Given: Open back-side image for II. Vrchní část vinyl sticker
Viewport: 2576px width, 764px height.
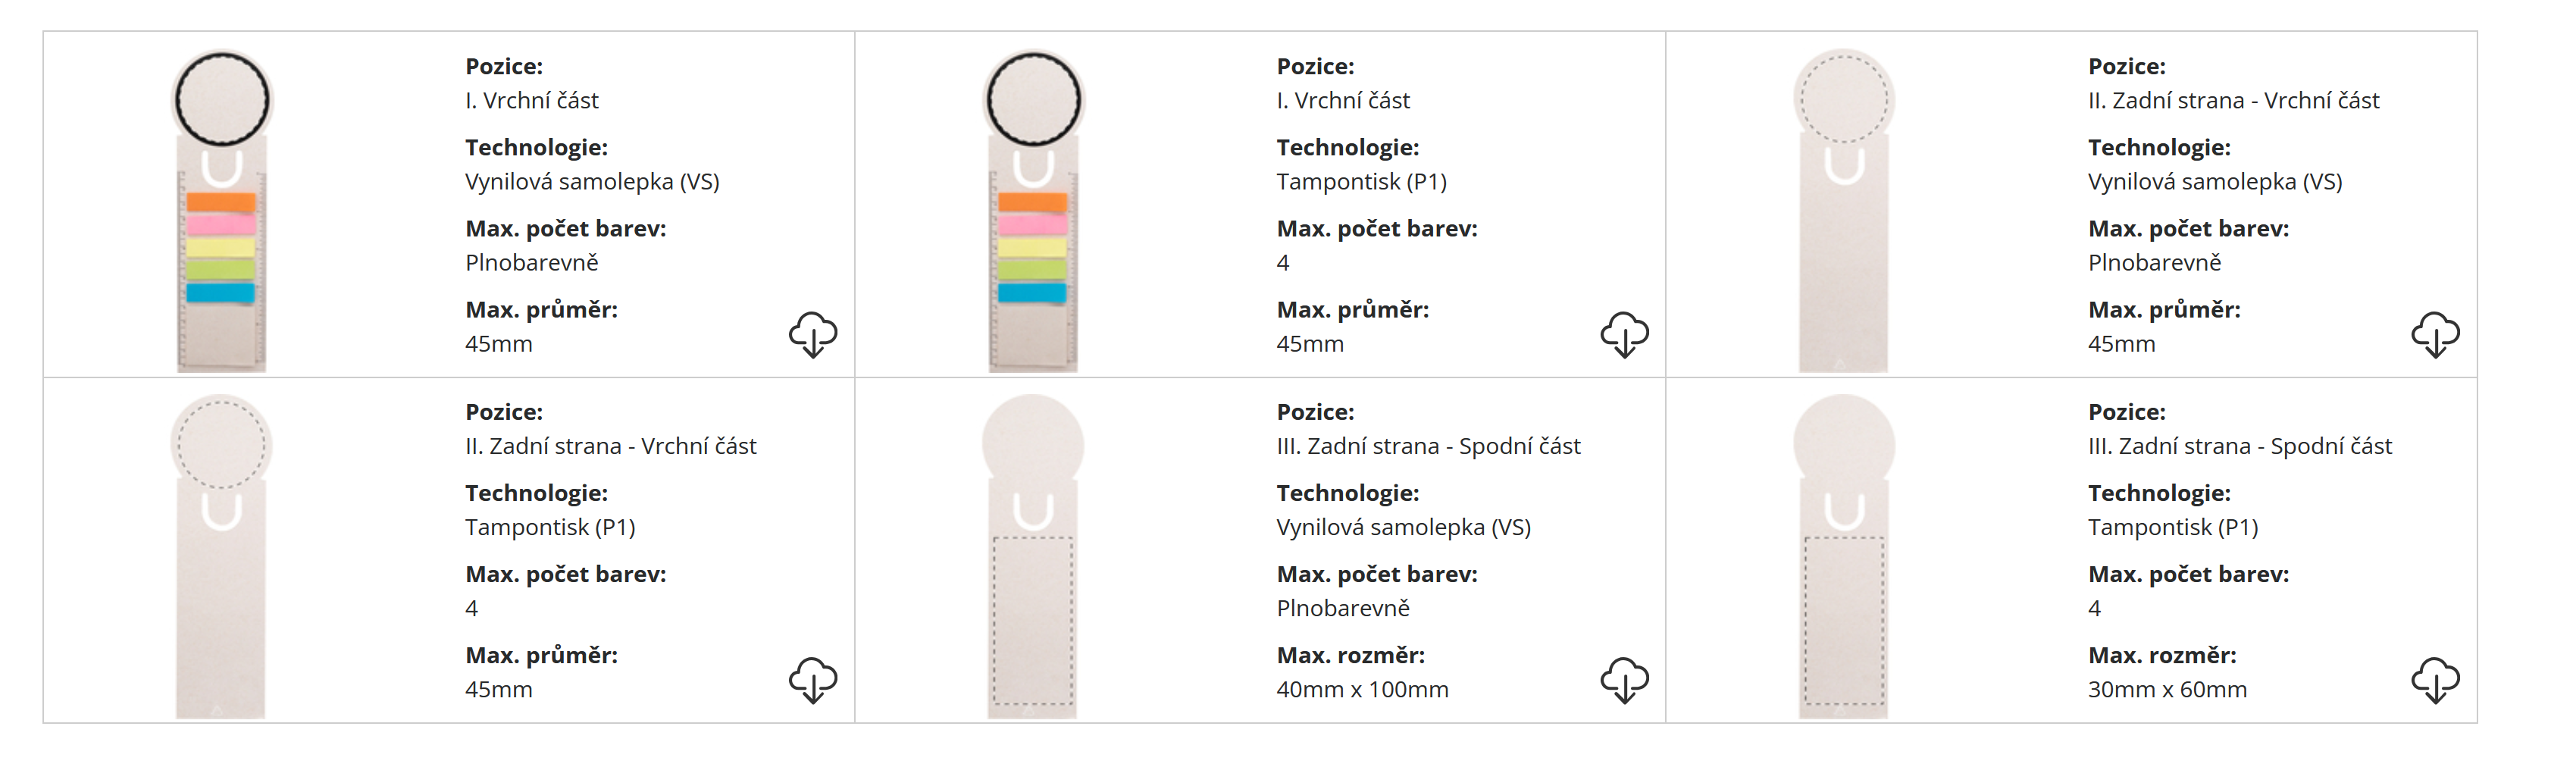Looking at the screenshot, I should [1844, 210].
